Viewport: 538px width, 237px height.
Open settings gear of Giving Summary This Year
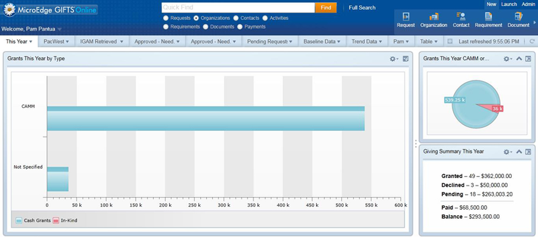tap(507, 152)
